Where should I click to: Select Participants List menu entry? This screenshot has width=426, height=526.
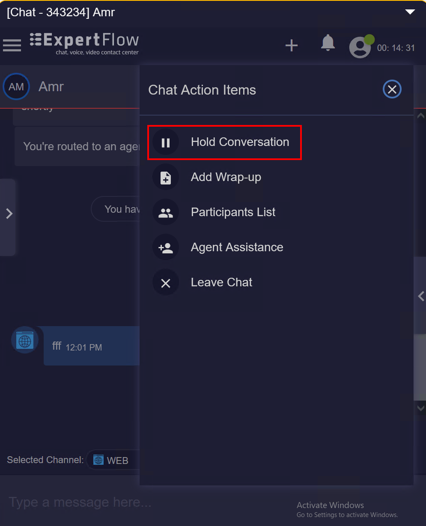(x=233, y=212)
